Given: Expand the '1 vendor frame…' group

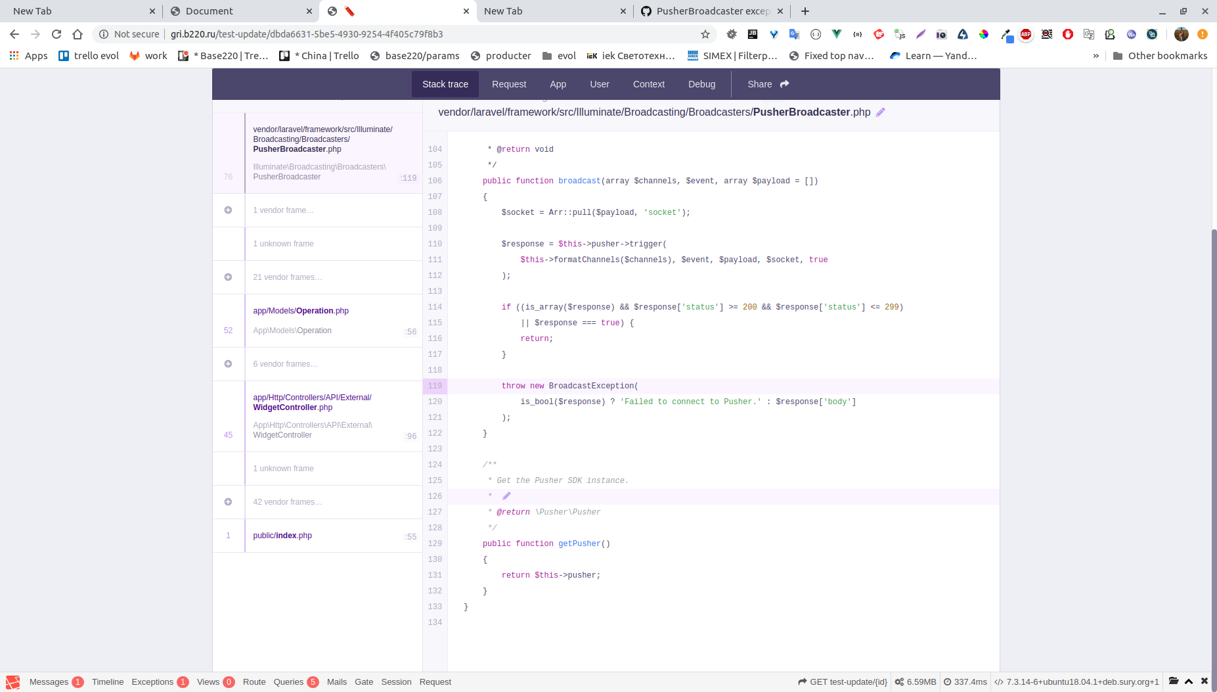Looking at the screenshot, I should (x=317, y=210).
